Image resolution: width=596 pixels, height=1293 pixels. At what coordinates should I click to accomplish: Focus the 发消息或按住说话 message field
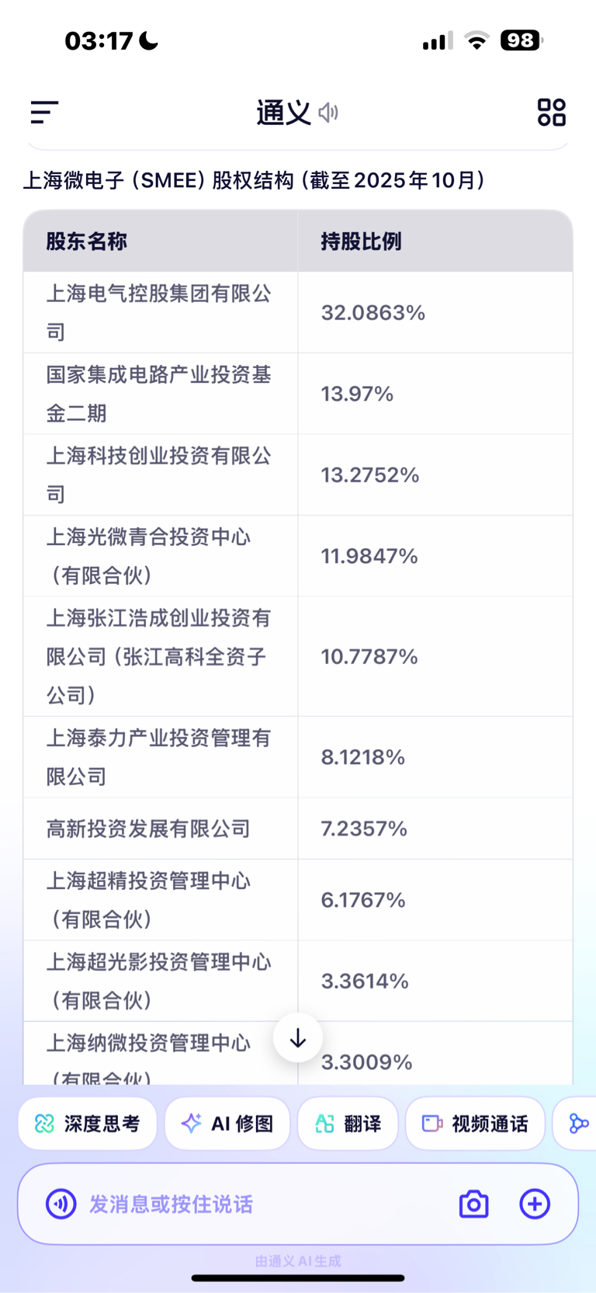tap(256, 1204)
